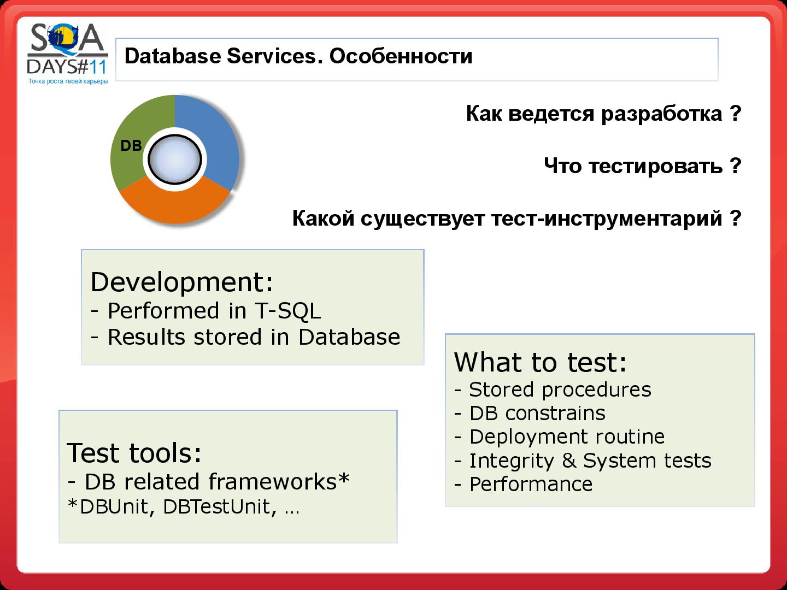Click the 'What to test:' heading

click(x=541, y=362)
